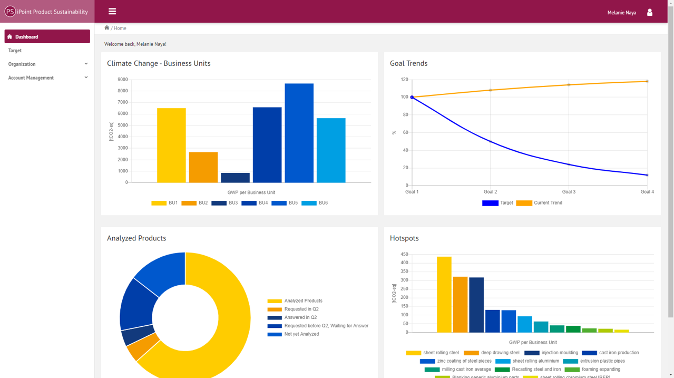Image resolution: width=674 pixels, height=378 pixels.
Task: Toggle cast iron production legend entry
Action: 610,353
